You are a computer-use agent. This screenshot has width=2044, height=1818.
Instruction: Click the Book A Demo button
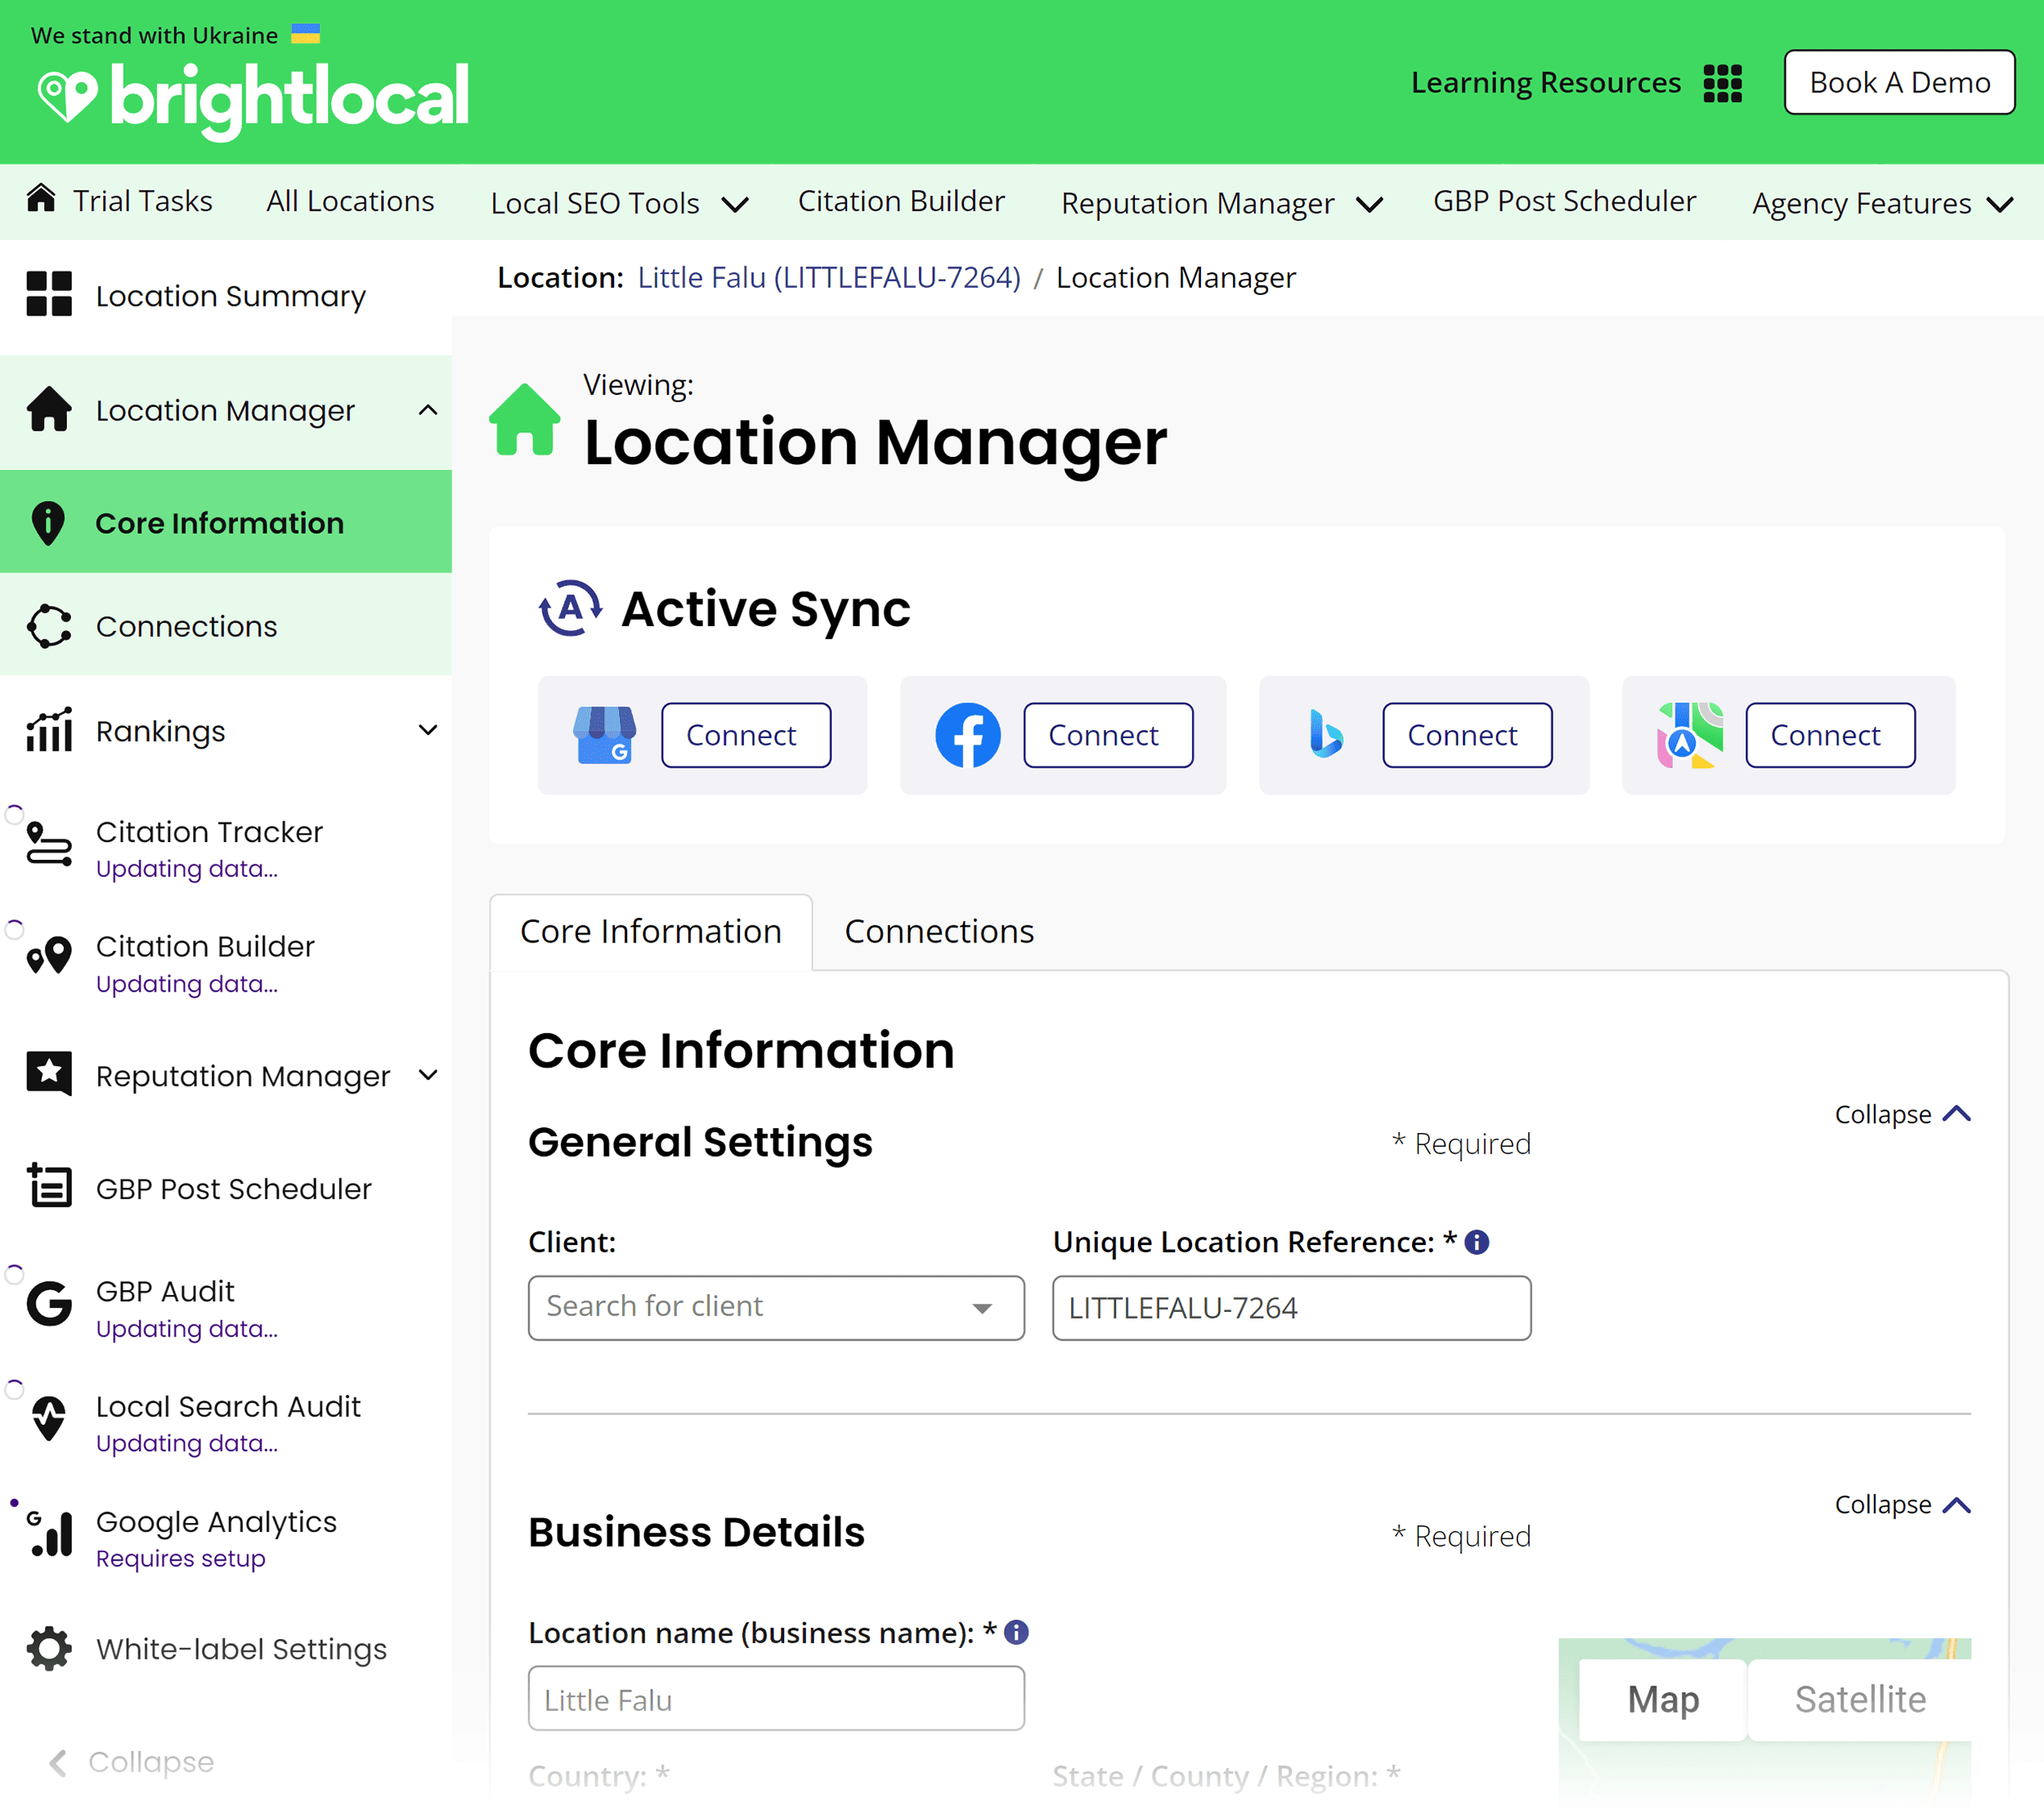click(x=1899, y=82)
